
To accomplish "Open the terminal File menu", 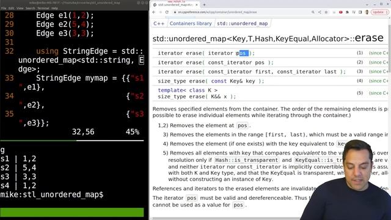I will [x=4, y=8].
